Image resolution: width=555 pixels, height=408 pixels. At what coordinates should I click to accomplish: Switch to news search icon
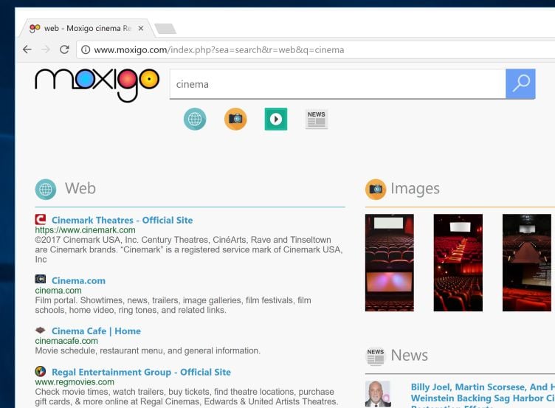pyautogui.click(x=317, y=119)
